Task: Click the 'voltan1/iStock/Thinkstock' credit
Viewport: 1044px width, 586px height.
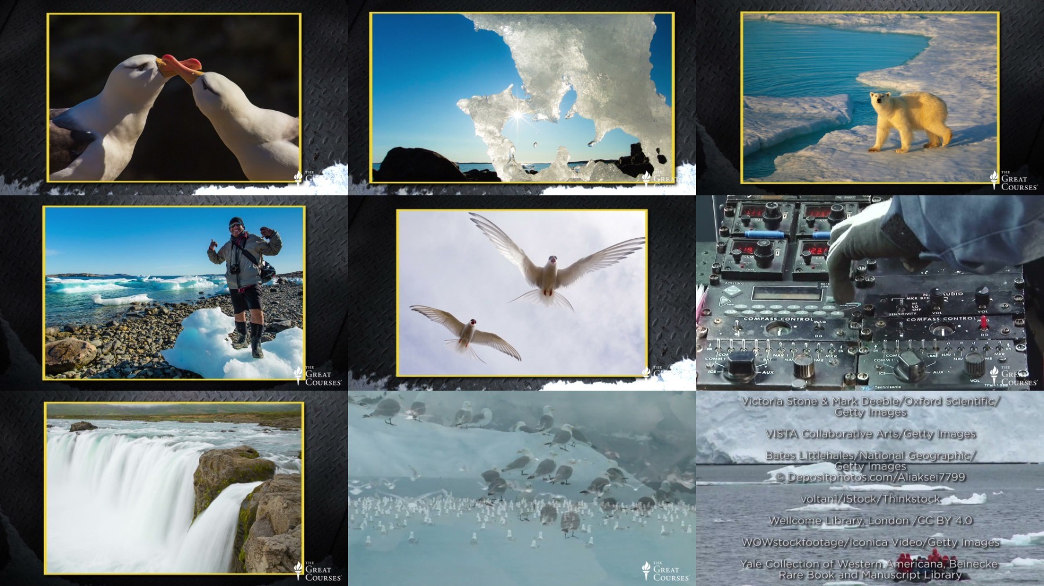Action: [x=870, y=498]
